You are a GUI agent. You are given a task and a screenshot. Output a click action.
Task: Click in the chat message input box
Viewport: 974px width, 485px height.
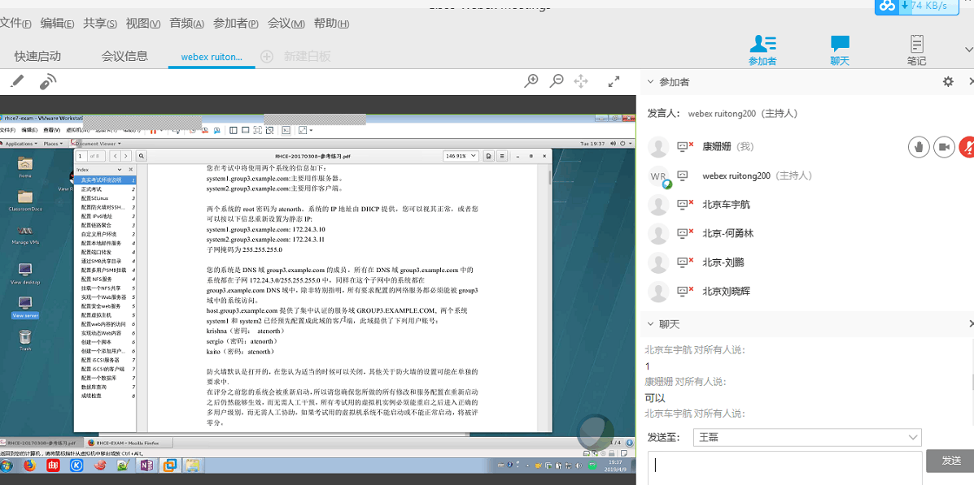tap(784, 468)
